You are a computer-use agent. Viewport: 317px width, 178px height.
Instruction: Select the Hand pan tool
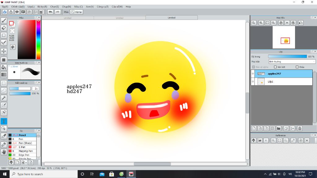pyautogui.click(x=4, y=152)
